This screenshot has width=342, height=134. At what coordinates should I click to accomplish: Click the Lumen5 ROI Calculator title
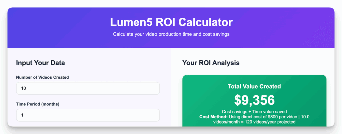[x=171, y=22]
